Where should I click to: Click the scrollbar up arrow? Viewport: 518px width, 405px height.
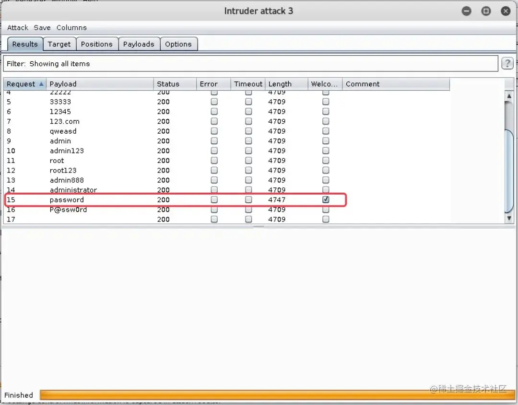click(509, 96)
